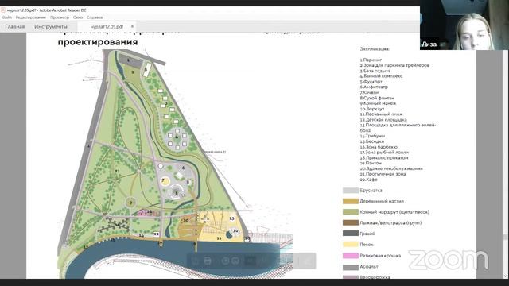Click legend line '22.Кафе'

[369, 180]
